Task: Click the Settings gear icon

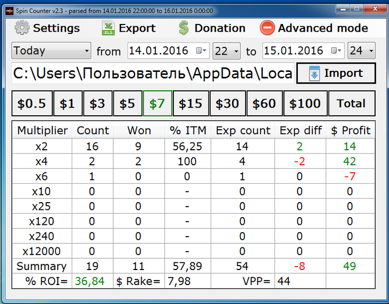Action: point(22,28)
